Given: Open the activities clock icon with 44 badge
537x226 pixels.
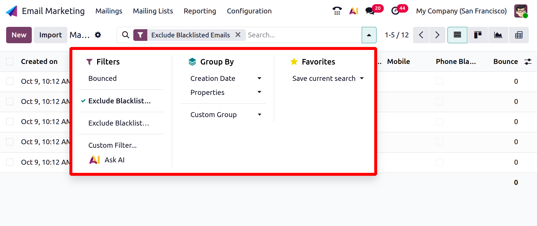Looking at the screenshot, I should point(396,11).
